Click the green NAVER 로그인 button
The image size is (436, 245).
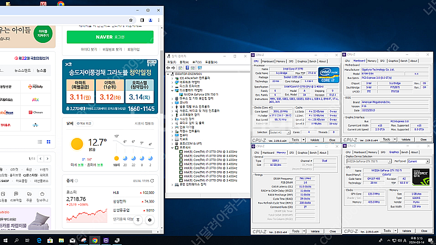[x=110, y=37]
